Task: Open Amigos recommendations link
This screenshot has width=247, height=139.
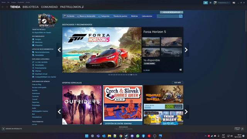Action: click(x=38, y=39)
